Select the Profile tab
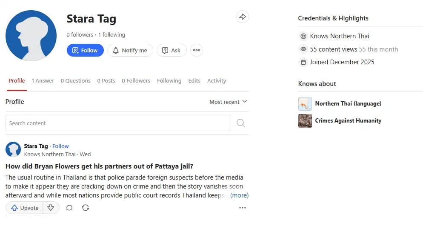423x226 pixels. [17, 80]
